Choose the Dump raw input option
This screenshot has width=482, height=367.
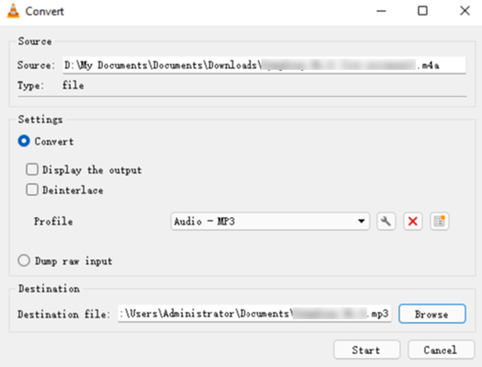[x=24, y=261]
